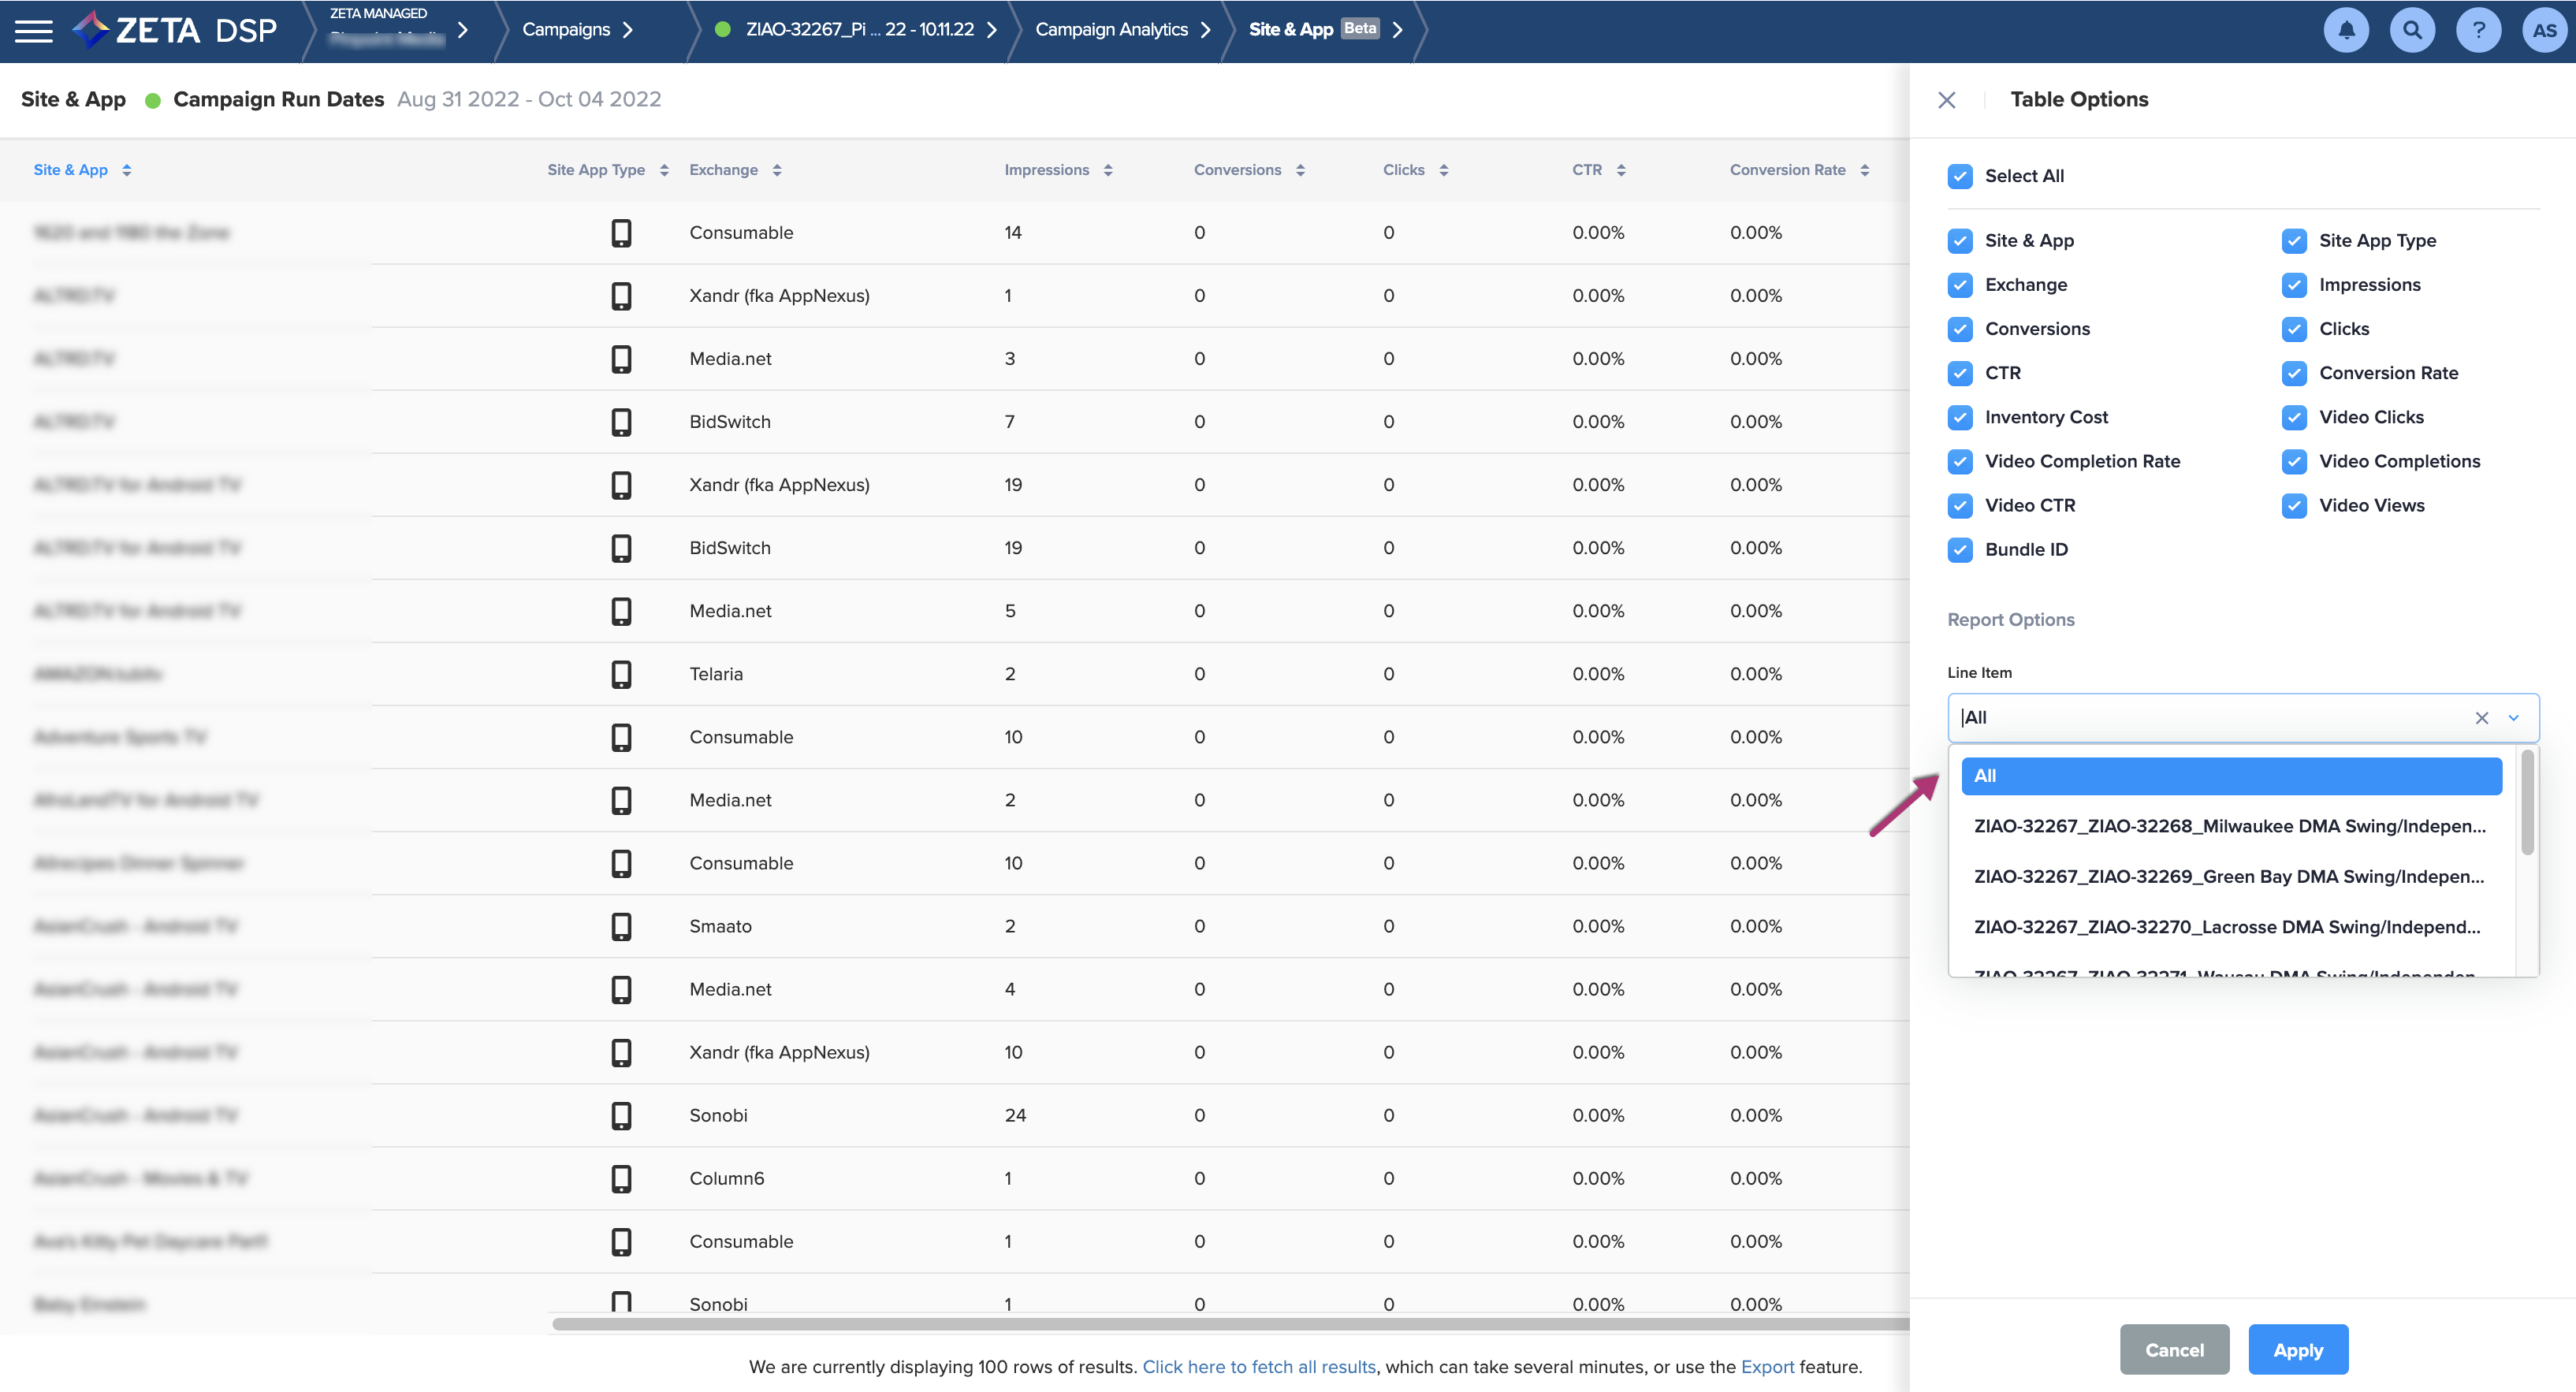
Task: Click here to fetch all results link
Action: (1259, 1366)
